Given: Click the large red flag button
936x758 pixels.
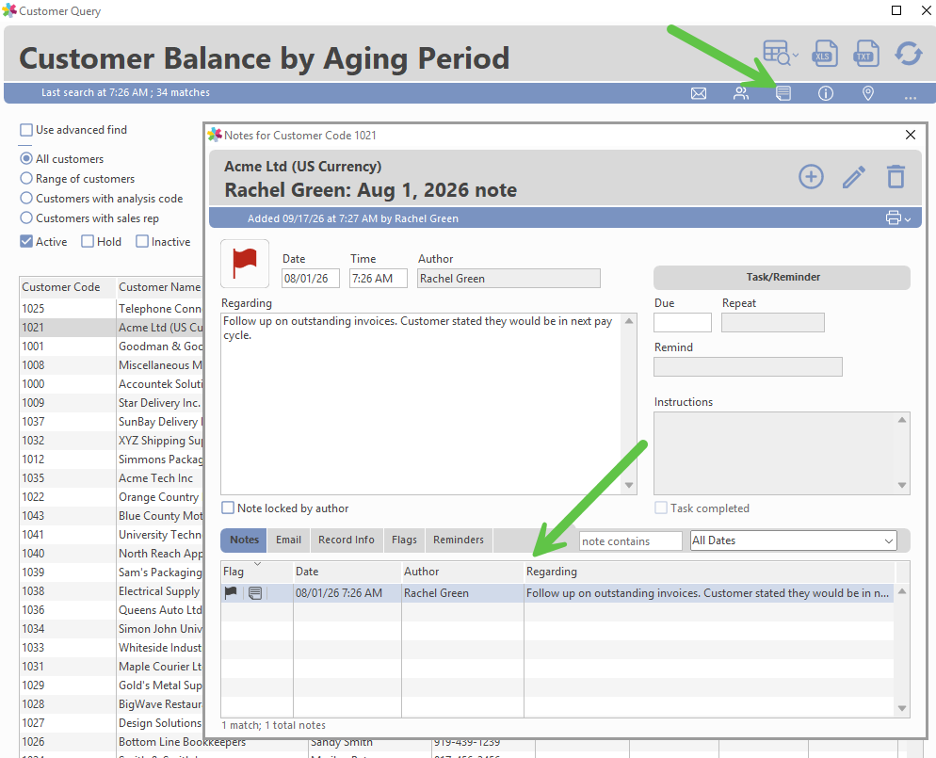Looking at the screenshot, I should [245, 264].
